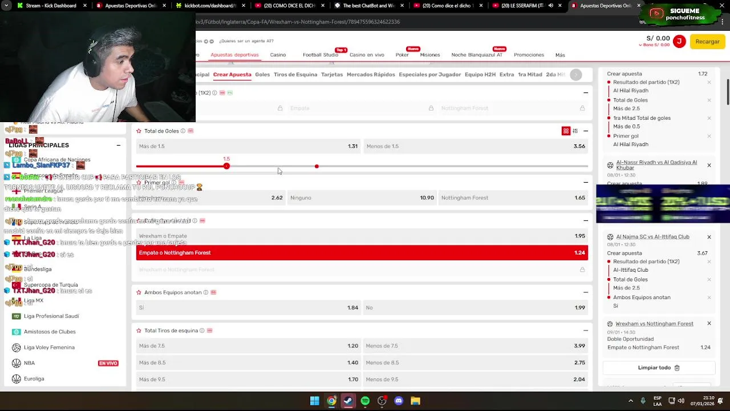Open Liga Voley Femenina in sidebar
This screenshot has width=730, height=411.
coord(49,348)
